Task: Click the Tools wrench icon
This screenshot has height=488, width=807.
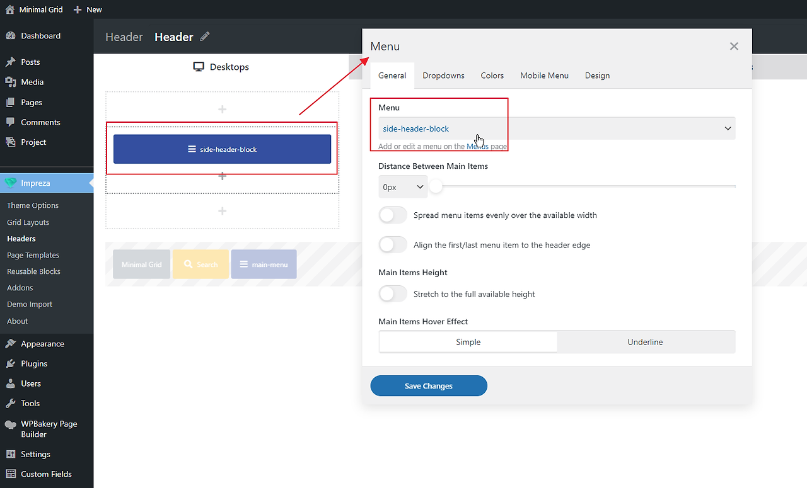Action: point(10,404)
